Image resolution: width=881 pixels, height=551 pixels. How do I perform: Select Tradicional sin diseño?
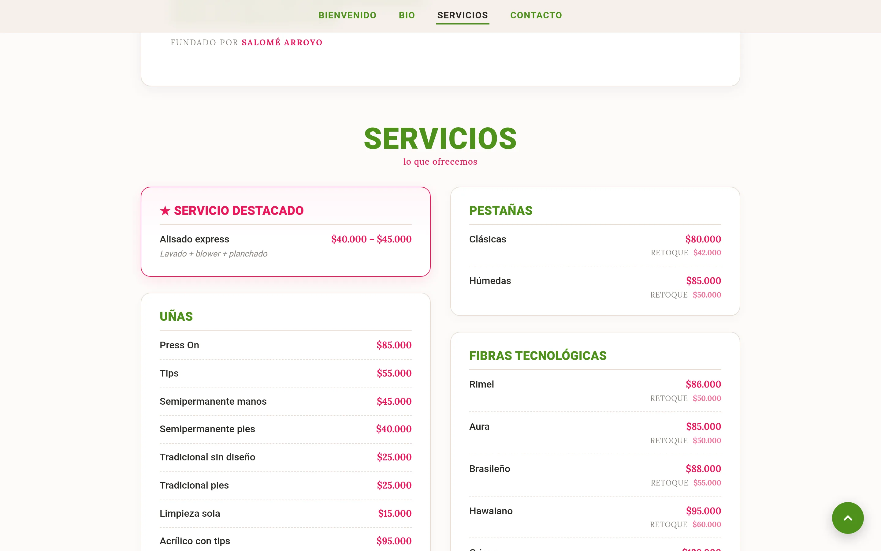pyautogui.click(x=207, y=457)
